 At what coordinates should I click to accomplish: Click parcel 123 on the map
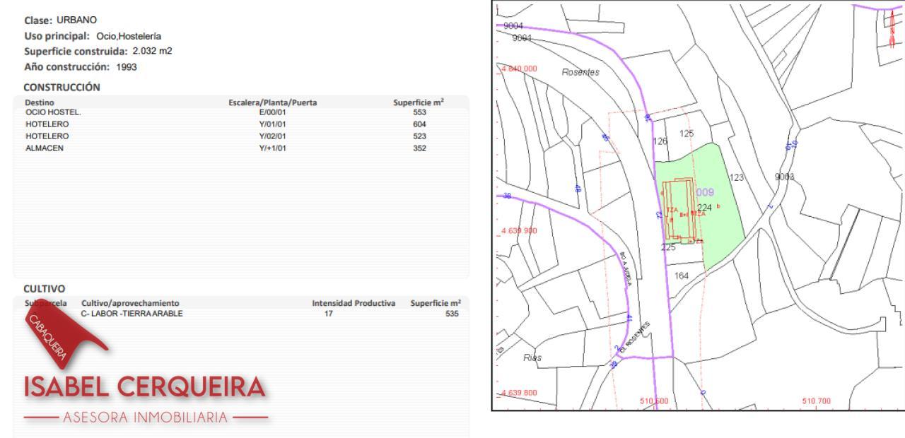point(737,178)
